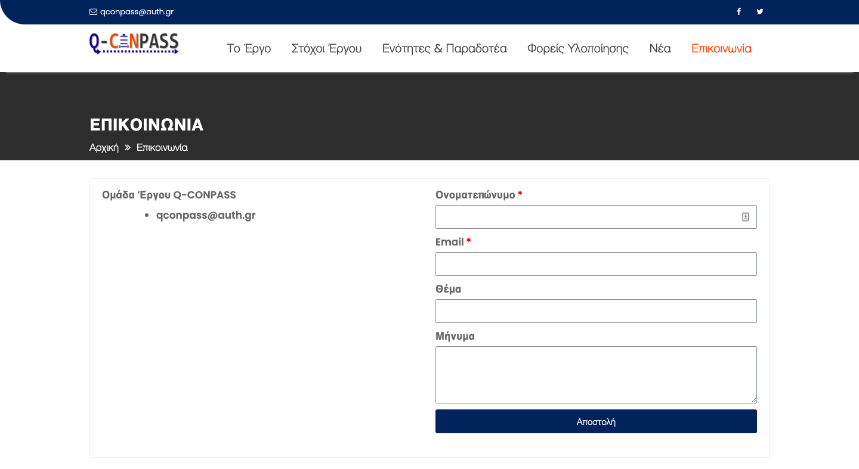This screenshot has width=859, height=469.
Task: Click the Q-CONPASS logo
Action: 134,44
